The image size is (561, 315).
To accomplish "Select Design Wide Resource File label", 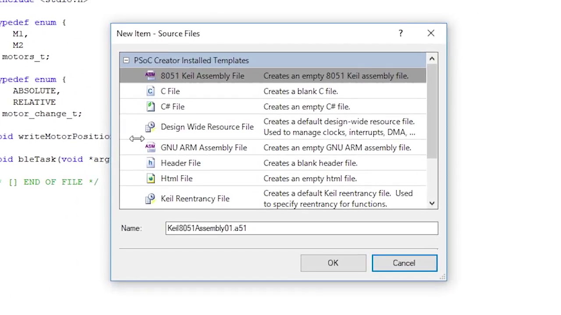I will pos(207,127).
